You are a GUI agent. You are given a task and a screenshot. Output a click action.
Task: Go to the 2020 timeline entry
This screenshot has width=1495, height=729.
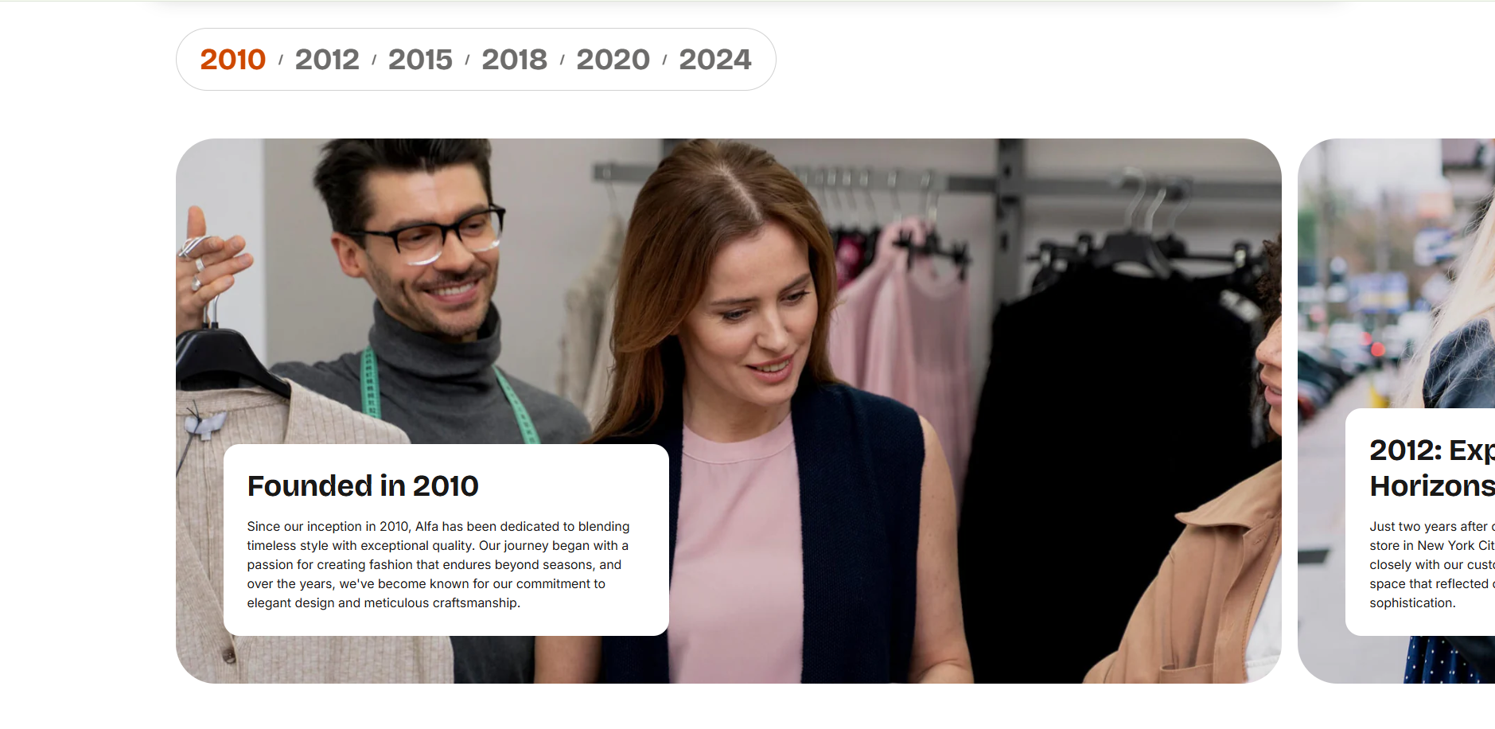pyautogui.click(x=613, y=60)
